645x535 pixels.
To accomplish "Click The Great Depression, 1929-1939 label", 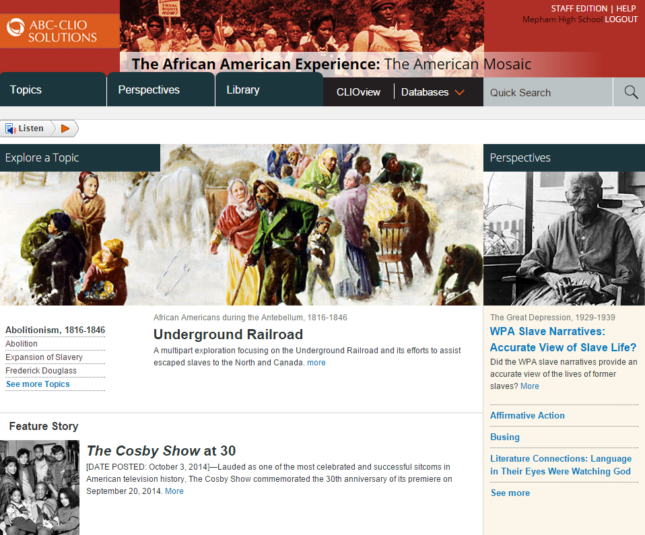I will coord(553,318).
